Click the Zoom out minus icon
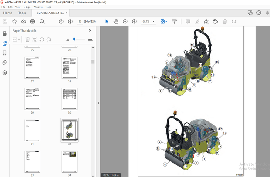Viewport: 270px width, 177px height. tap(125, 21)
